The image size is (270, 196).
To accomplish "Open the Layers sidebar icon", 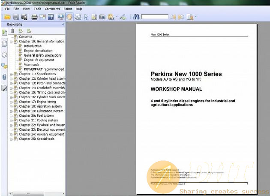I will tap(4, 55).
